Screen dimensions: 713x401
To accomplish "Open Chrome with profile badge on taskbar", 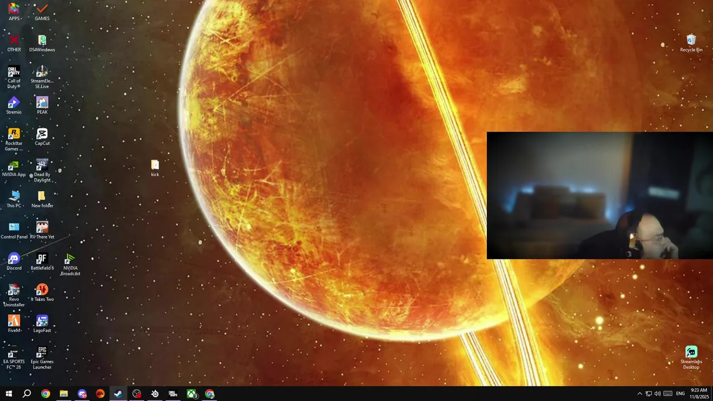I will point(209,394).
